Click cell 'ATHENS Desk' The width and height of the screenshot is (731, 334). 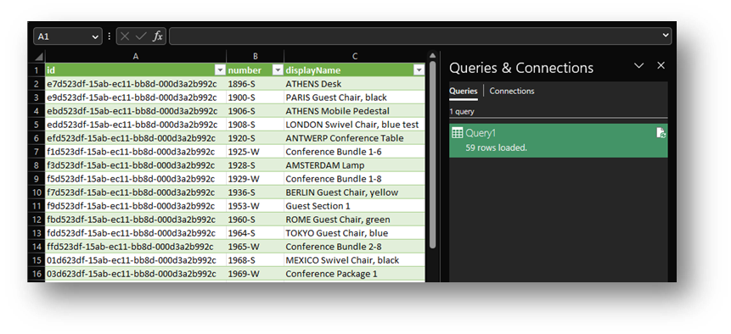(355, 84)
